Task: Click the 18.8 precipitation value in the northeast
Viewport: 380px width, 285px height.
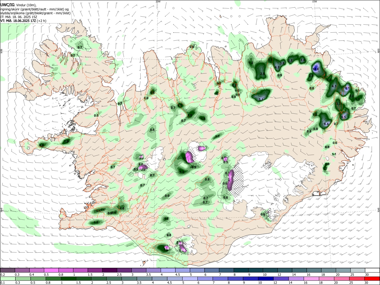Action: 316,69
